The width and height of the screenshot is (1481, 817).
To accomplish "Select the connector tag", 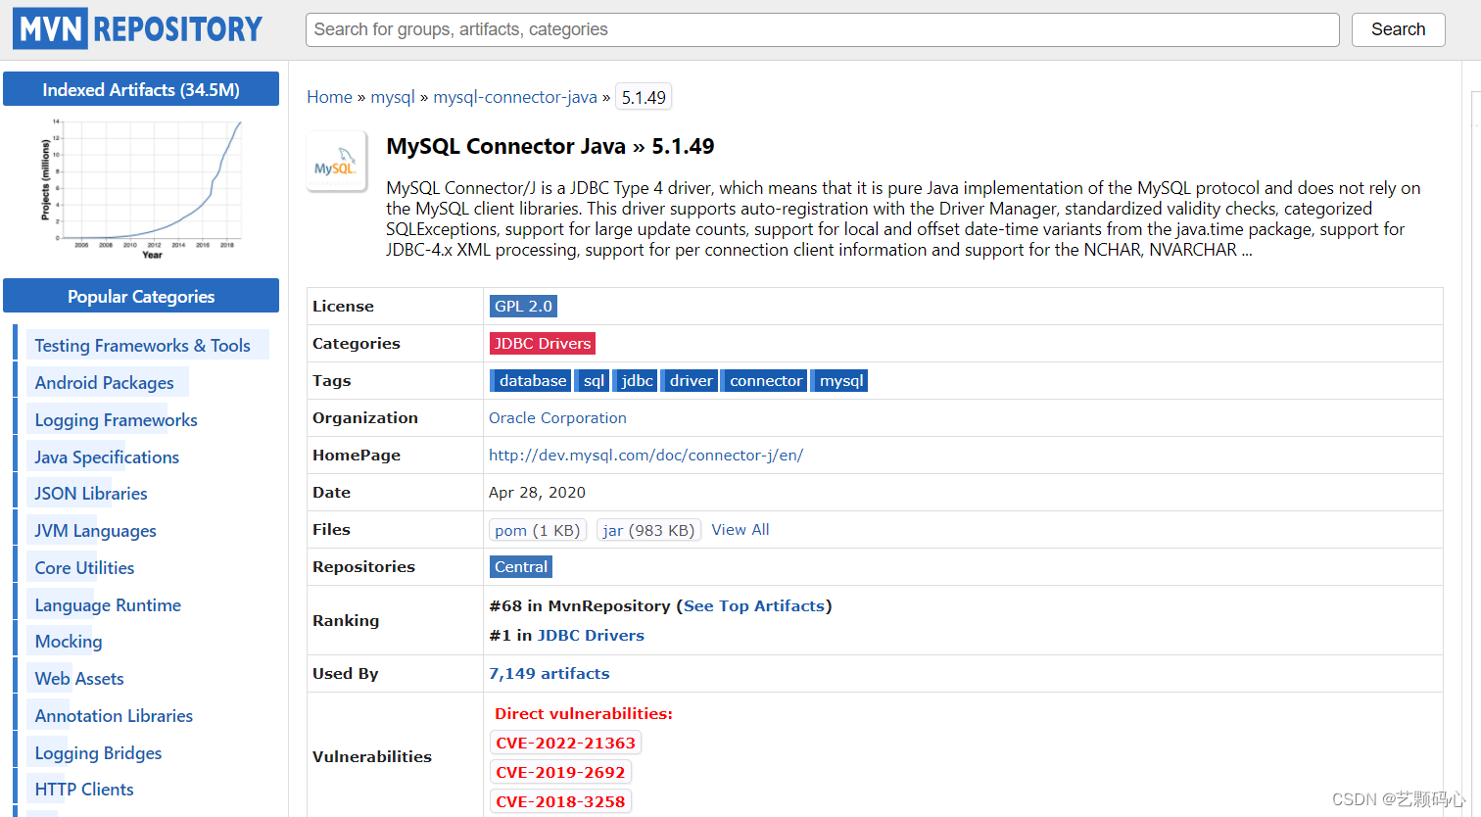I will (765, 380).
